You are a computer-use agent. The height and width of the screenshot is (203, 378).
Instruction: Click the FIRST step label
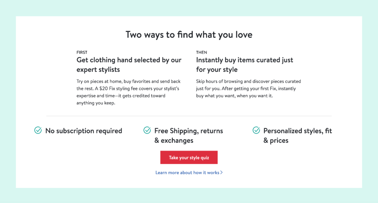click(82, 52)
